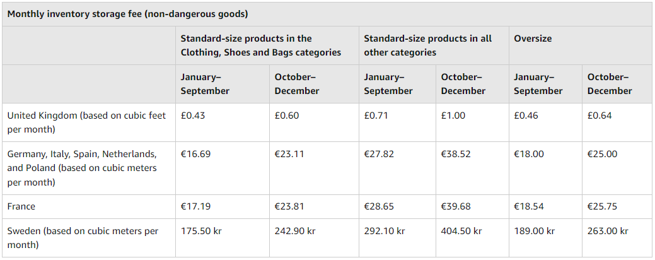Screen dimensions: 655x260
Task: Select the Sweden row label
Action: coord(83,237)
